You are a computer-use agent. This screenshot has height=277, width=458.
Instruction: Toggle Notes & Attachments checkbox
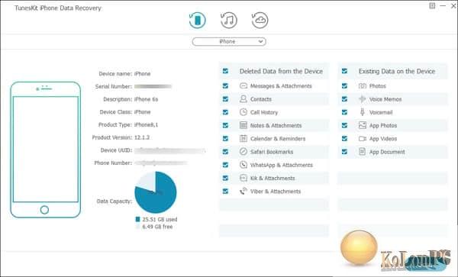click(225, 125)
